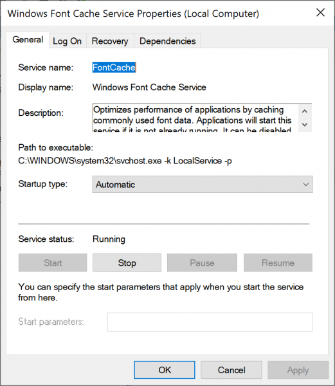This screenshot has width=335, height=386.
Task: Click the Start parameters text field
Action: 210,322
